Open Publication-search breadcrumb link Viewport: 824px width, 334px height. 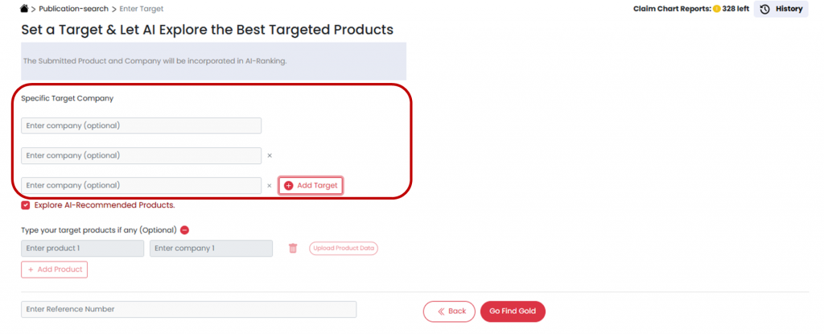click(x=73, y=9)
